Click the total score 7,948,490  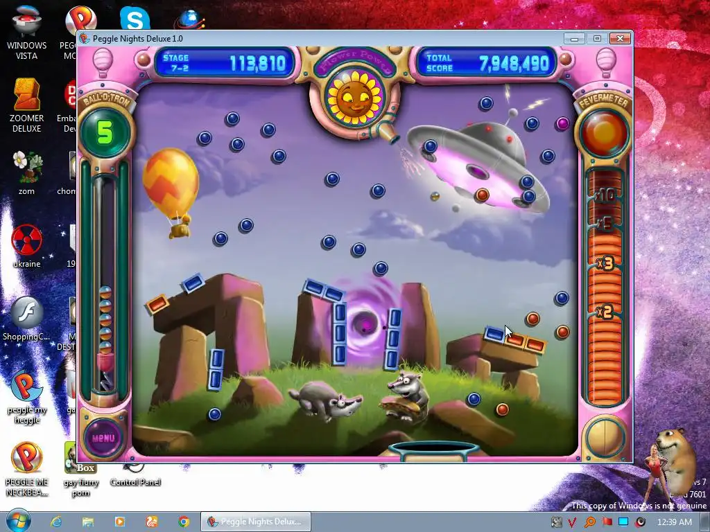[x=514, y=64]
